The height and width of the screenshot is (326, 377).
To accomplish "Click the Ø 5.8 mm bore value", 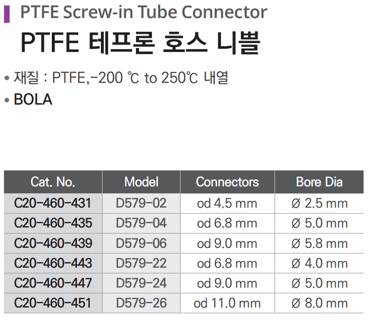I will click(x=319, y=244).
